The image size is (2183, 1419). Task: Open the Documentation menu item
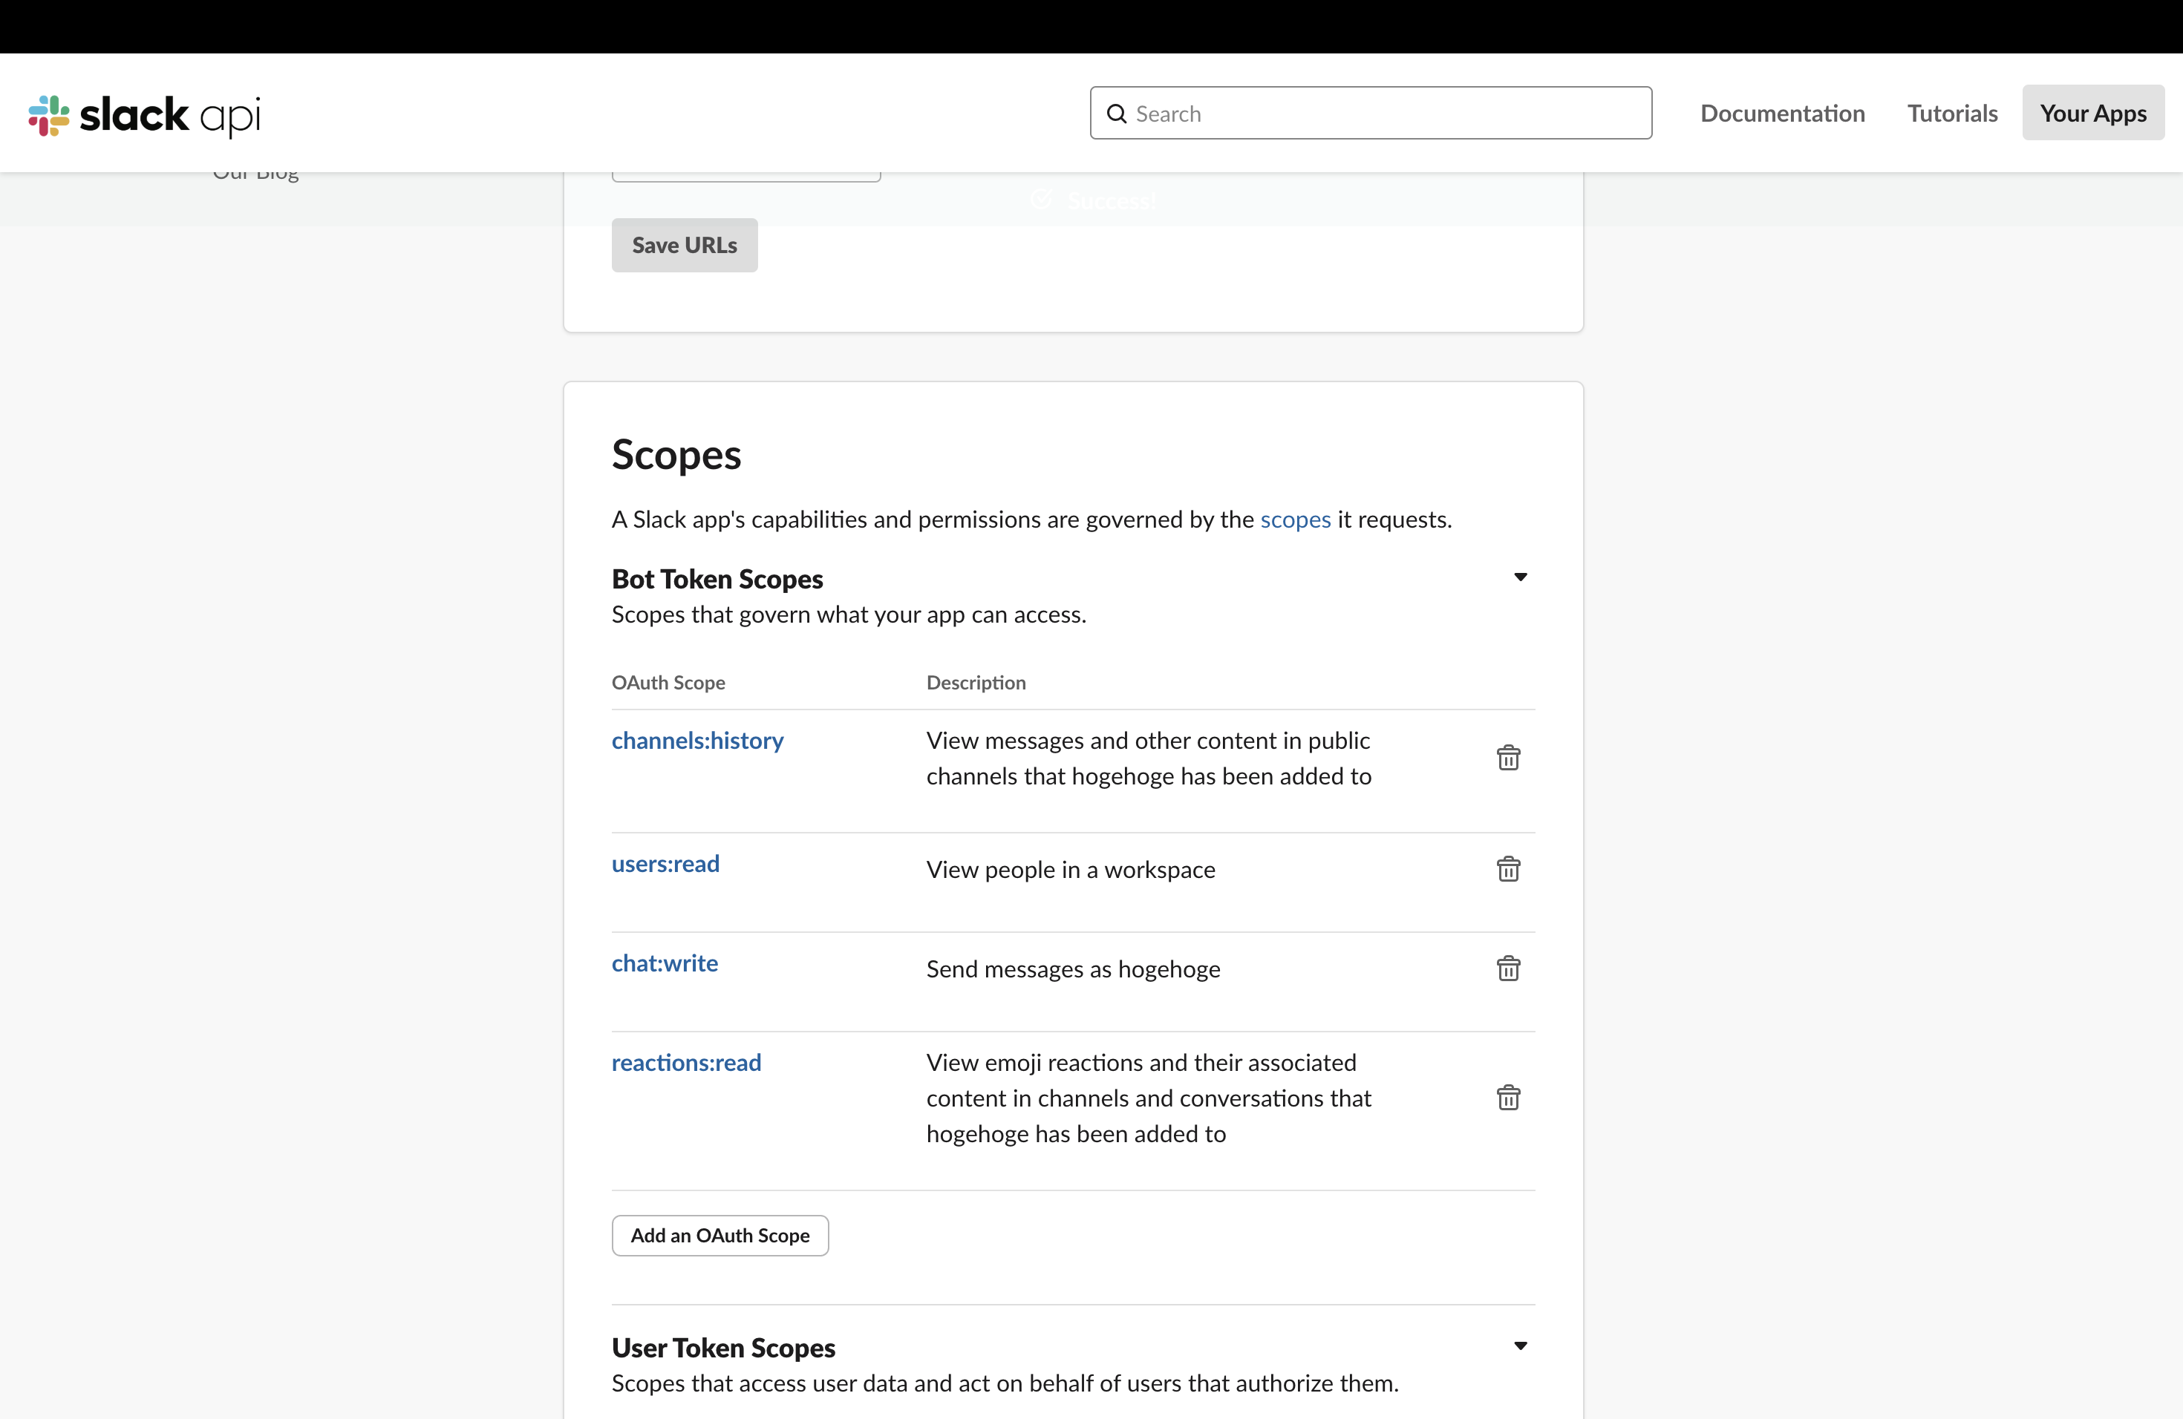click(x=1781, y=113)
